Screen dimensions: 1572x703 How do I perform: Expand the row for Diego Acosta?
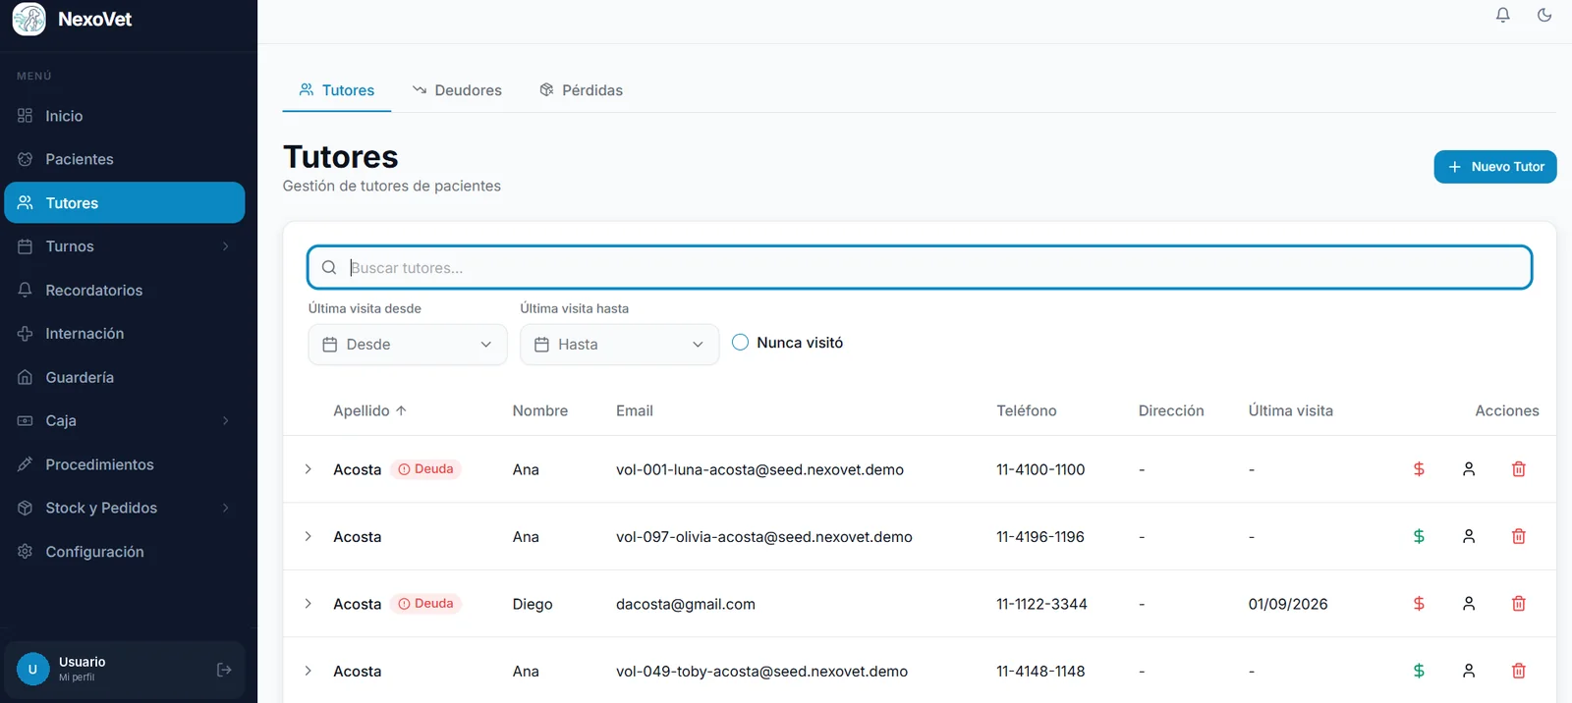point(308,604)
